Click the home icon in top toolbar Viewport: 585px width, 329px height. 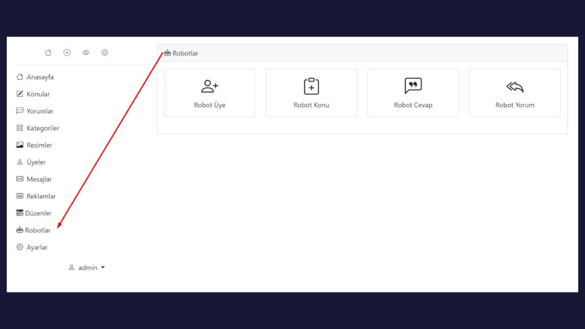48,53
